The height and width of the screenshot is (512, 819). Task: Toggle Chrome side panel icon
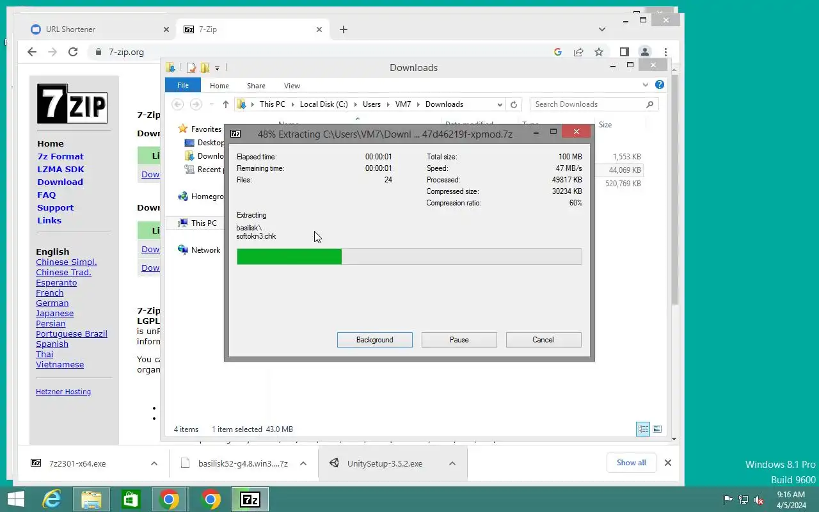point(624,52)
